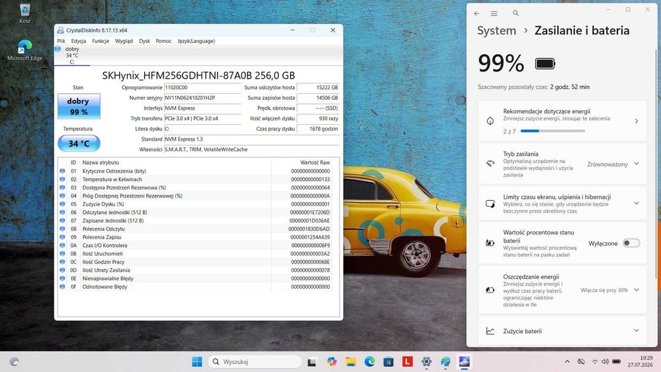Click Suma odczytów hosta value 15222 GB
The height and width of the screenshot is (372, 661).
click(x=319, y=88)
